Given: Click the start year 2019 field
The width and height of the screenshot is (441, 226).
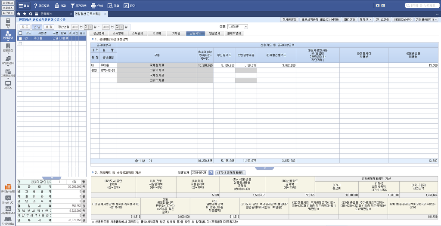Looking at the screenshot, I should coord(75,27).
